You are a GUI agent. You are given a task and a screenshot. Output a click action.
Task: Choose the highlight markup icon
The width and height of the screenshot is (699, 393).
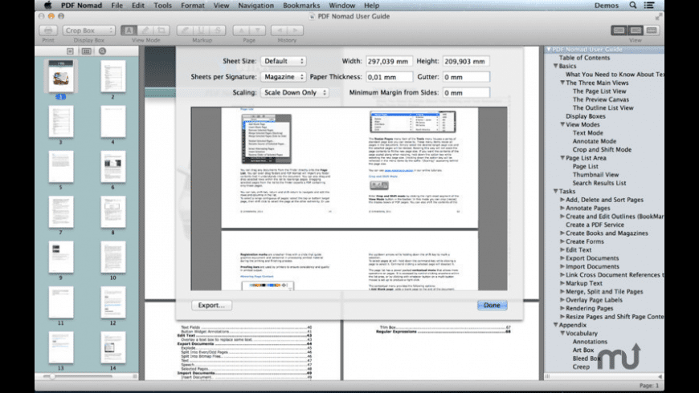pos(185,30)
